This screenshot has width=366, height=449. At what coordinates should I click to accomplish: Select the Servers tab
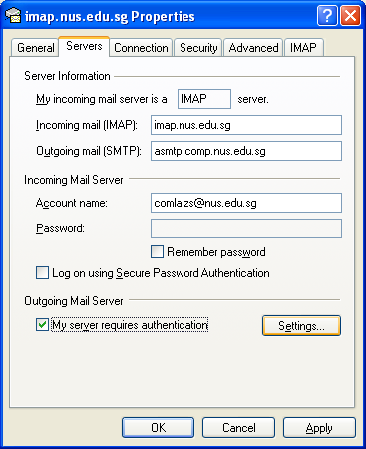(84, 46)
